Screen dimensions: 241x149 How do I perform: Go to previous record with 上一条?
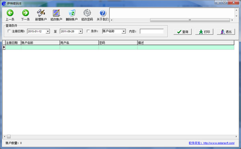(10, 15)
